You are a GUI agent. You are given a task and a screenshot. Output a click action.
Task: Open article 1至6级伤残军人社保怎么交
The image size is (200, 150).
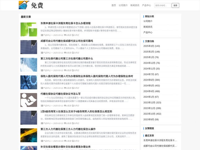[76, 111]
